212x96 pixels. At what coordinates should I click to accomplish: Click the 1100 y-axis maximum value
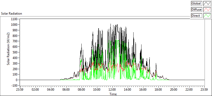[x=15, y=19]
